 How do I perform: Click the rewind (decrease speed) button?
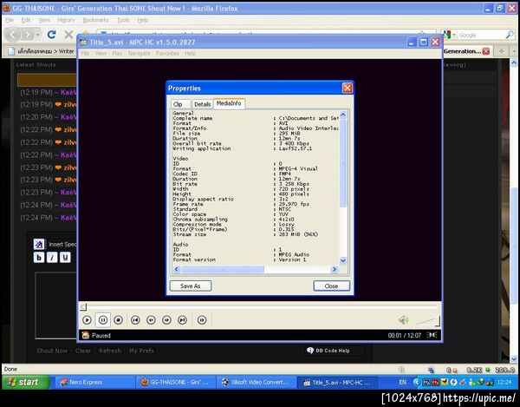pos(151,320)
